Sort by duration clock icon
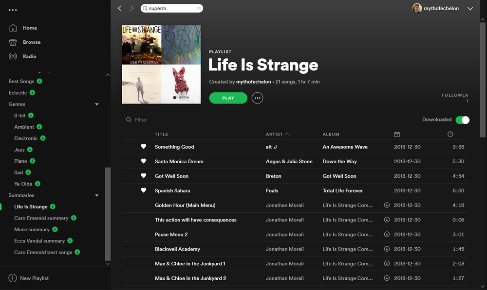Screen dimensions: 487x290 tap(450, 134)
